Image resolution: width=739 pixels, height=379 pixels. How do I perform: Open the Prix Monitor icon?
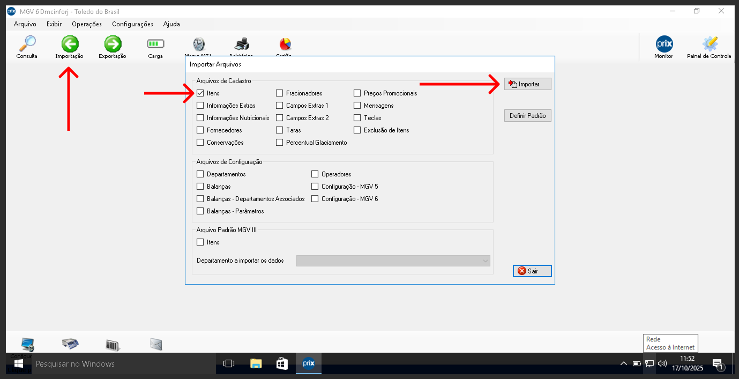664,44
